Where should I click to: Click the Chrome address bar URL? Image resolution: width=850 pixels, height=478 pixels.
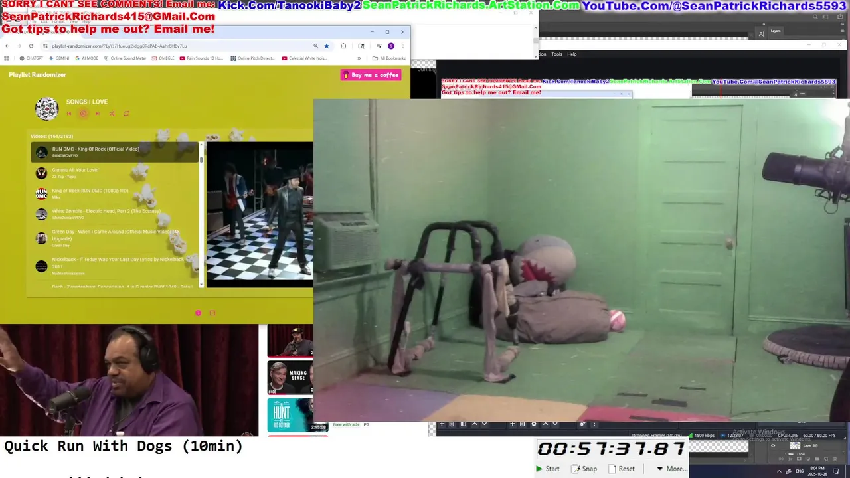coord(120,46)
